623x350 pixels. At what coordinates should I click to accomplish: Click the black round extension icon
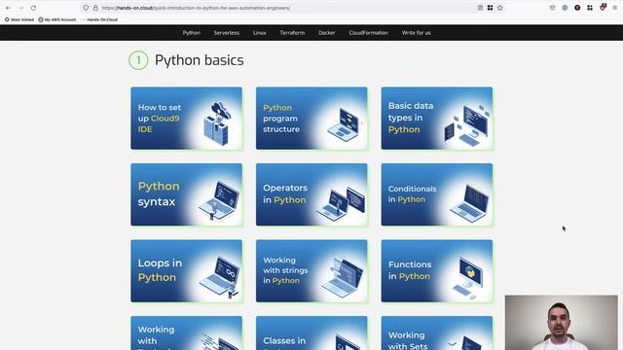tap(577, 8)
